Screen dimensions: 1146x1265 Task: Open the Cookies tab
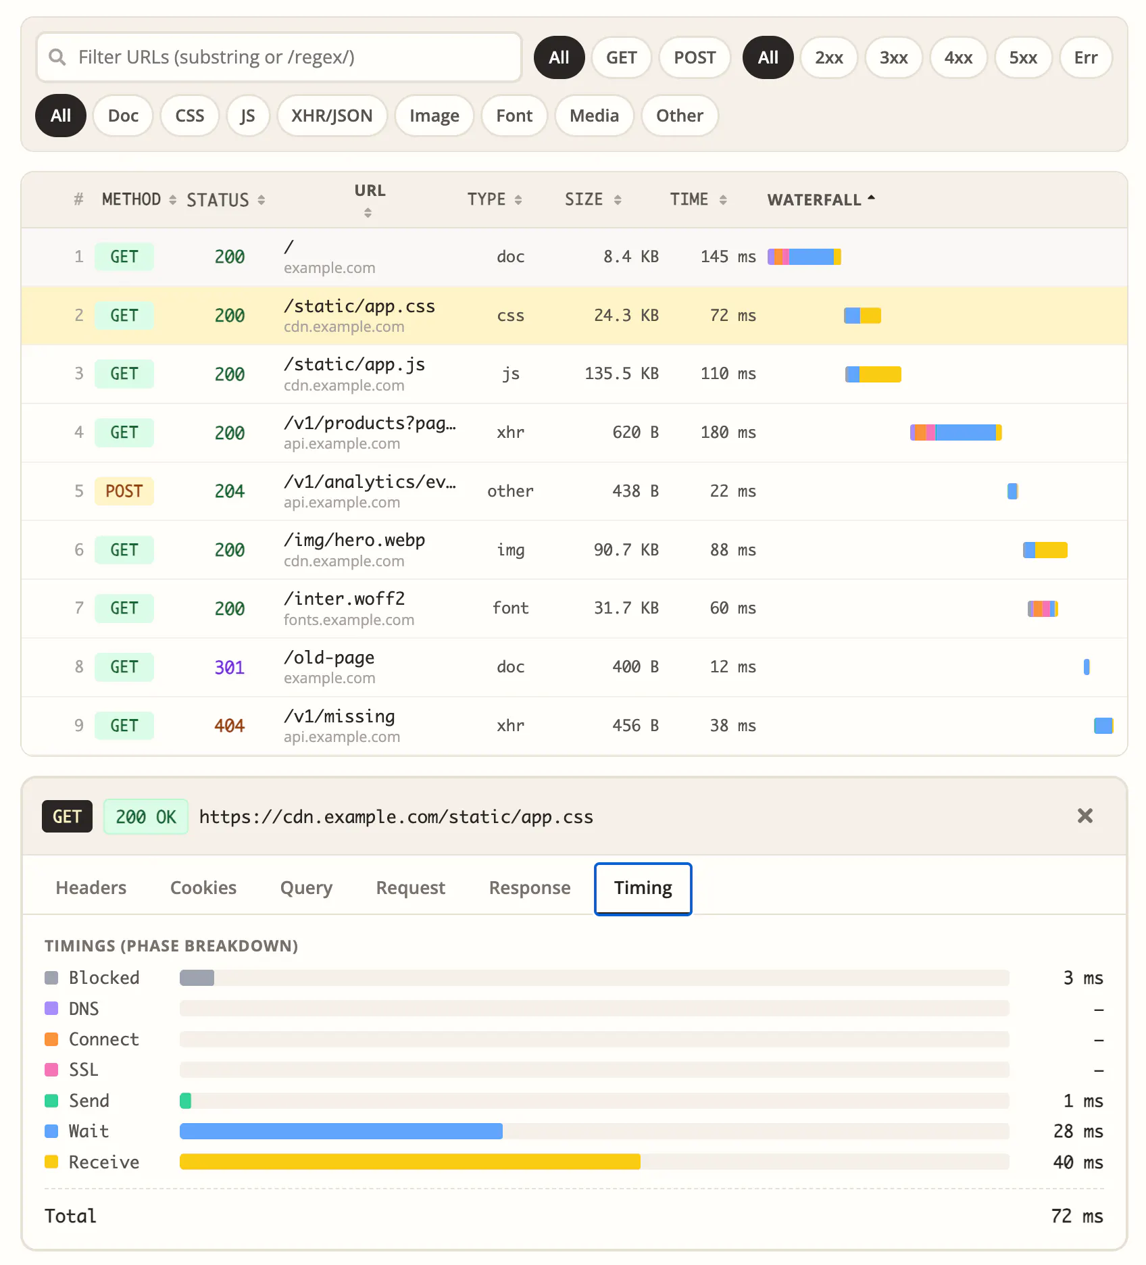click(203, 888)
